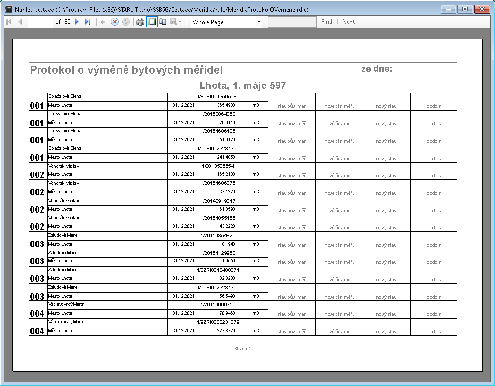Open the Export dropdown menu
Image resolution: width=495 pixels, height=386 pixels.
[x=176, y=22]
